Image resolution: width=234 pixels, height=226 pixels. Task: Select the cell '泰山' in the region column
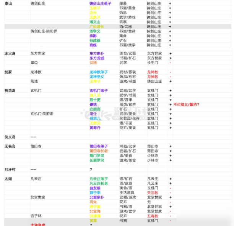(8, 3)
